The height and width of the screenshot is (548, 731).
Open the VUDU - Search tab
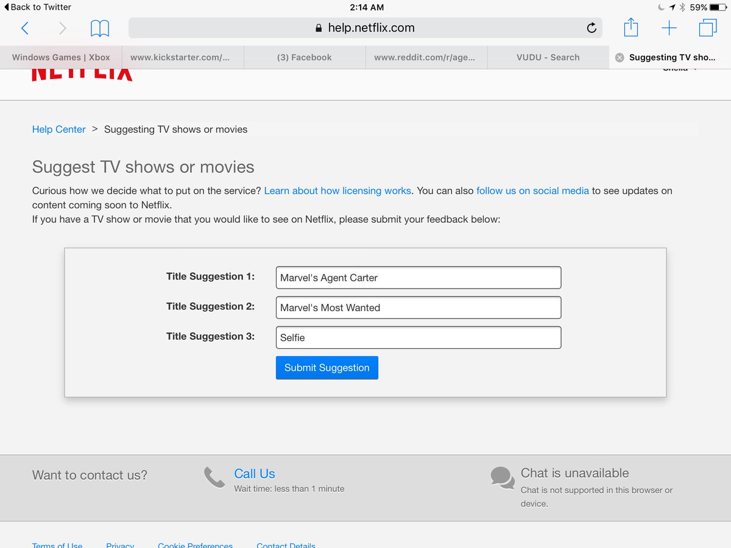click(548, 57)
